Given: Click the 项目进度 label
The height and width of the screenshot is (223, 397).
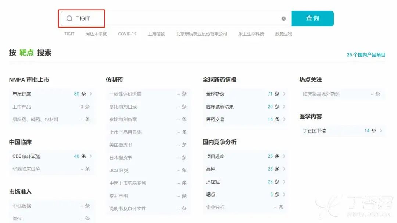Looking at the screenshot, I should click(x=215, y=156).
